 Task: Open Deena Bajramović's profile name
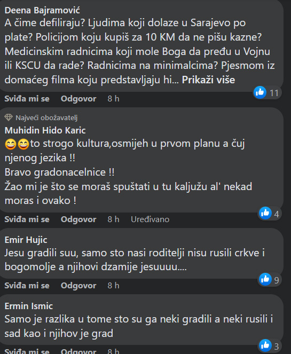pyautogui.click(x=42, y=10)
